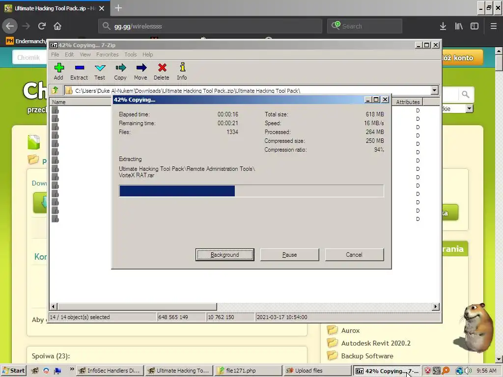Click the Copy toolbar icon
Screen dimensions: 503x377
pyautogui.click(x=120, y=72)
